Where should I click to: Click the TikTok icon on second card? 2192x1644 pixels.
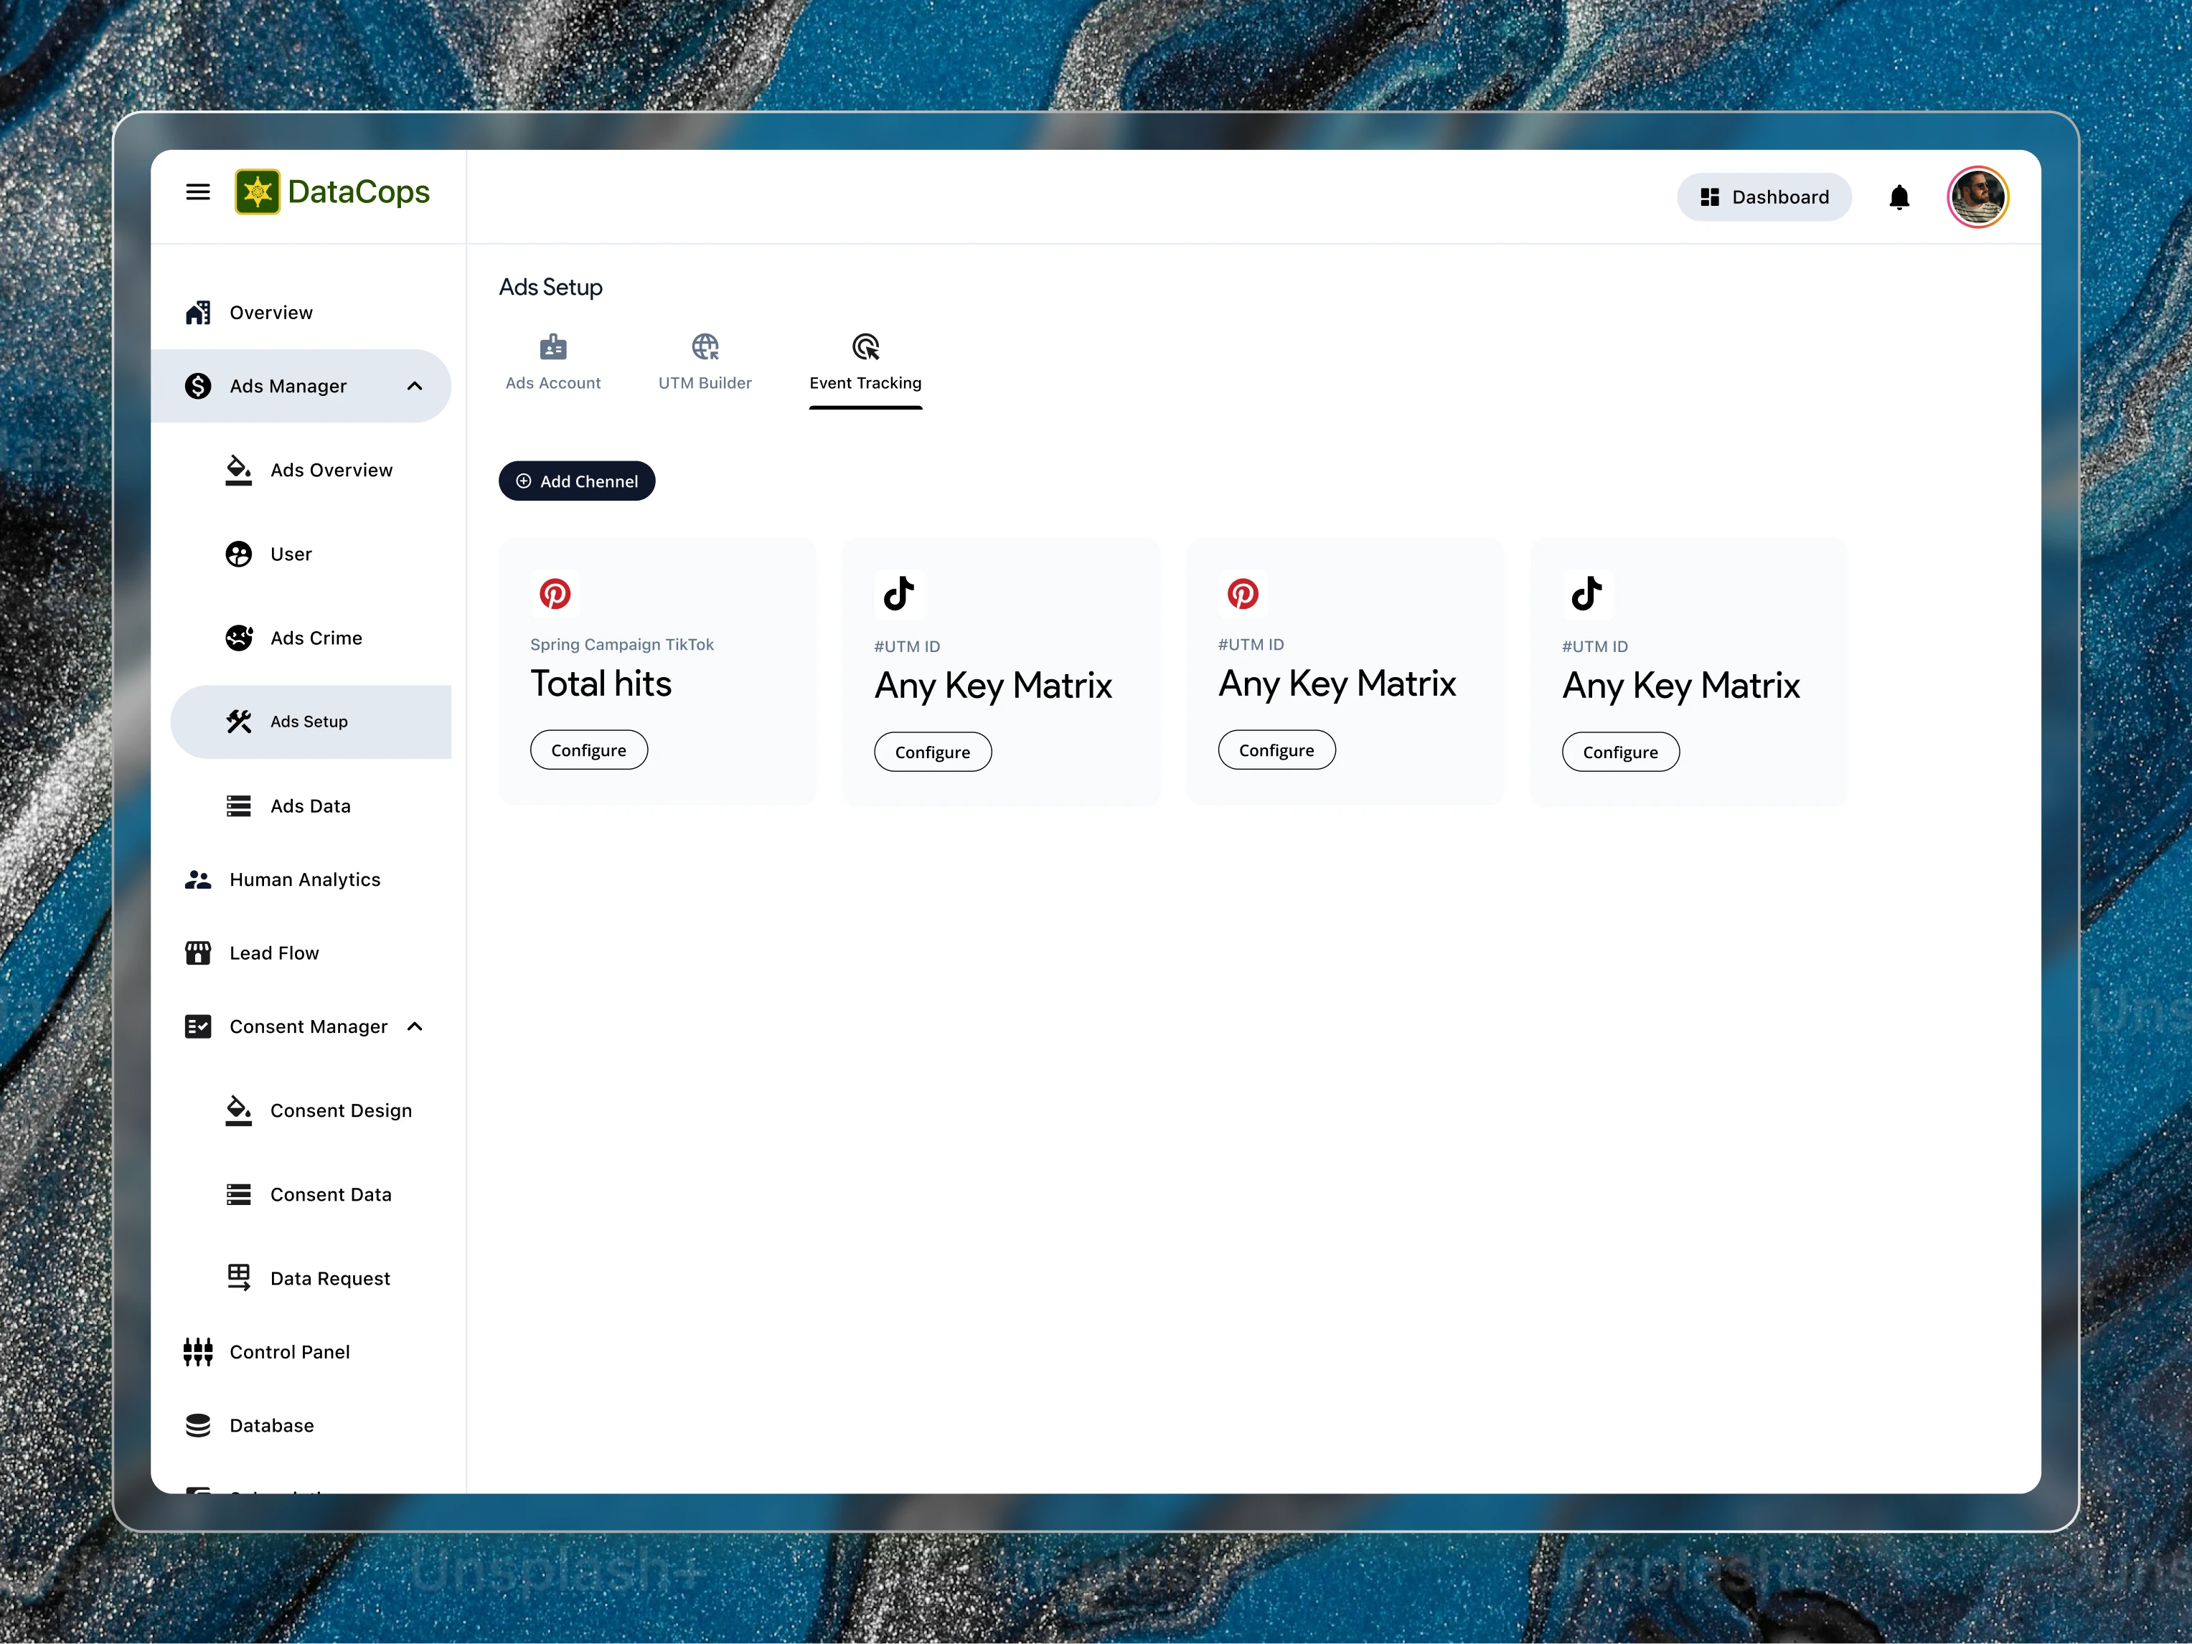(899, 594)
